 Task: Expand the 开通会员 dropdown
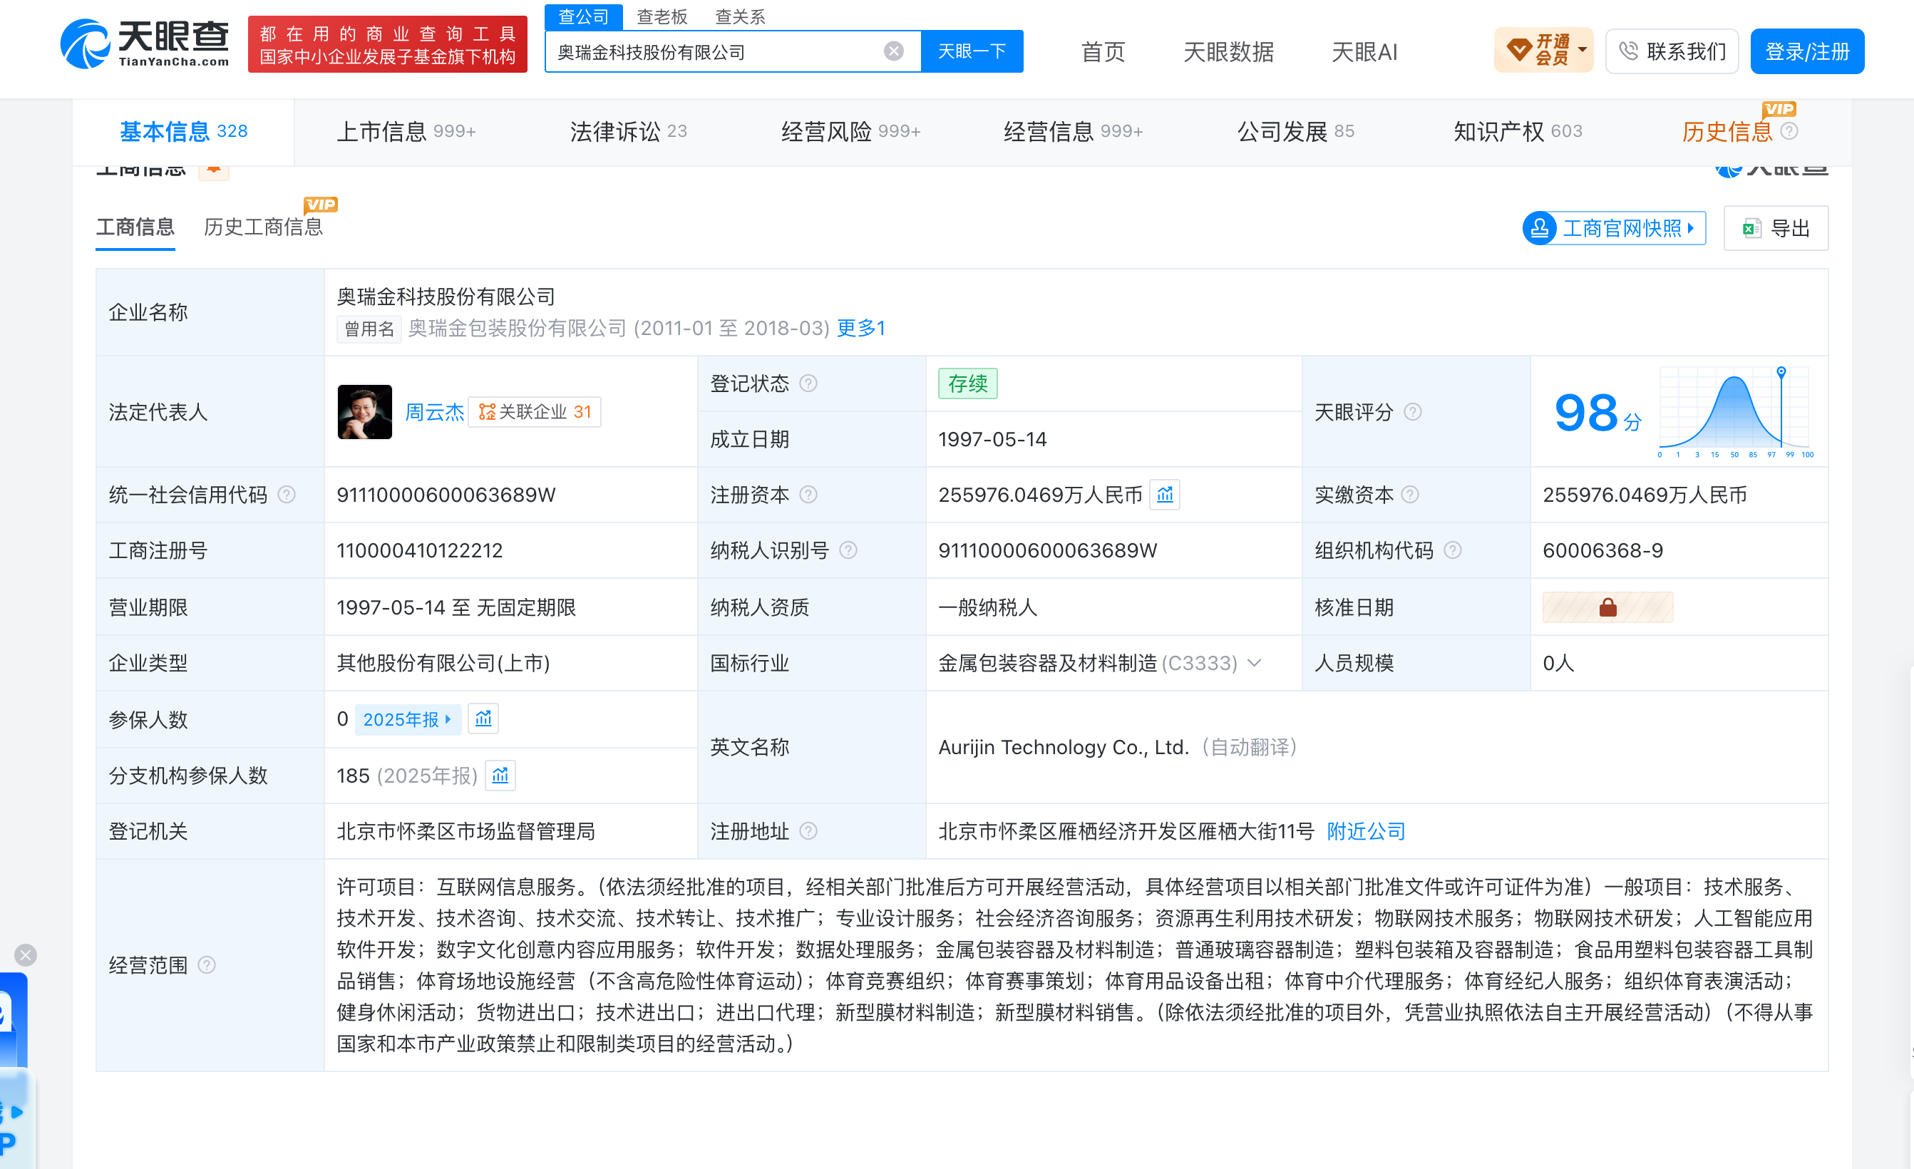tap(1543, 51)
